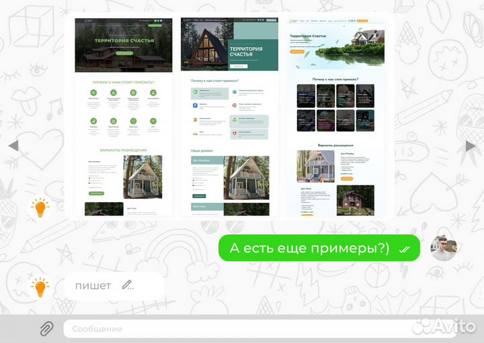Click the white button under middle design title
This screenshot has height=343, width=484.
239,66
